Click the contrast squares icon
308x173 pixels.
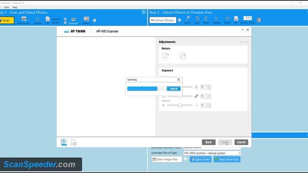[196, 96]
